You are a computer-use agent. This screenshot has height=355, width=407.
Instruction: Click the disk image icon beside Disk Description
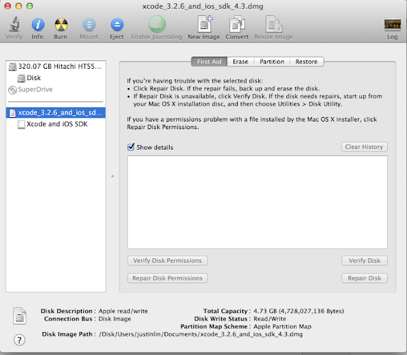[x=20, y=316]
